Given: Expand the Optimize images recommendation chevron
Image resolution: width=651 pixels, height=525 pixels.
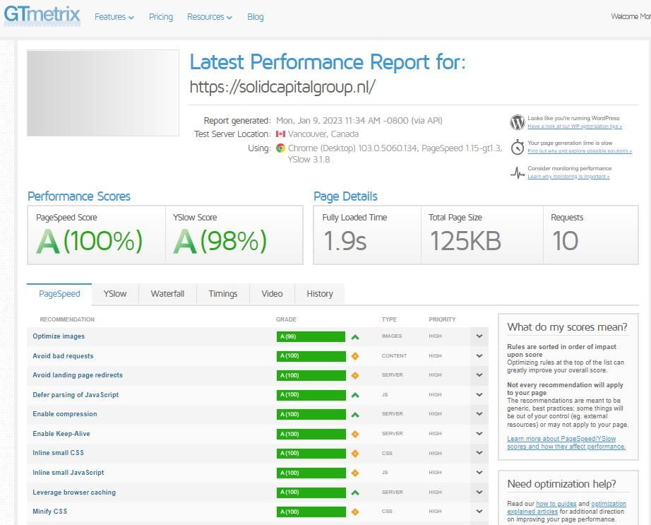Looking at the screenshot, I should (x=479, y=336).
